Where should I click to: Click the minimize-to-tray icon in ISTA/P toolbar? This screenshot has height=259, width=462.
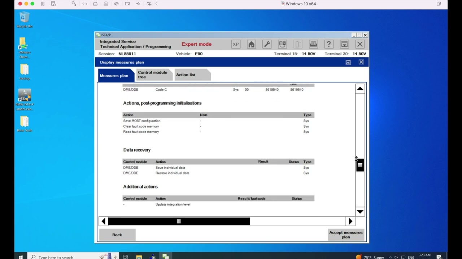[344, 44]
